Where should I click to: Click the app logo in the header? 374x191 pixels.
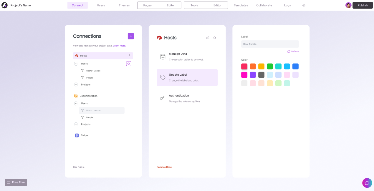4,5
